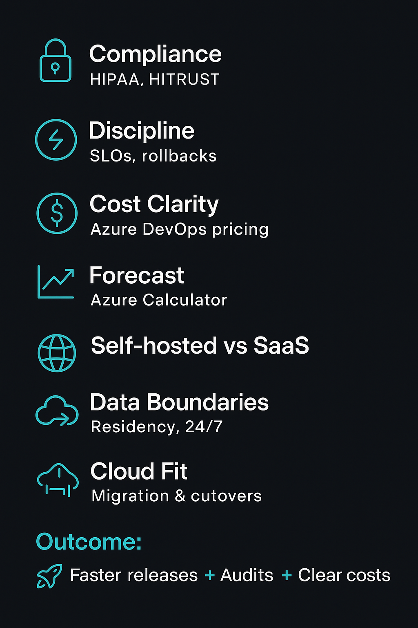
Task: Click the Cloud Fit heading
Action: point(139,471)
